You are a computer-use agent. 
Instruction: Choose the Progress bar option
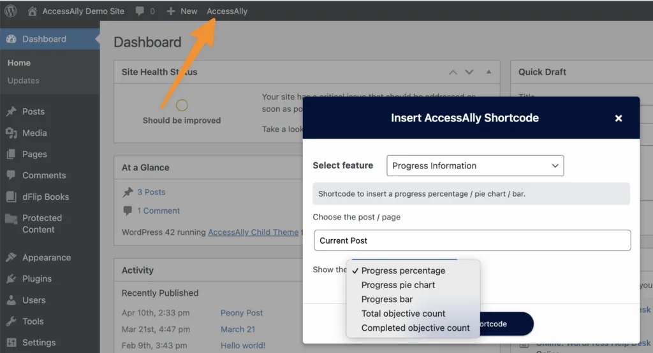point(387,299)
